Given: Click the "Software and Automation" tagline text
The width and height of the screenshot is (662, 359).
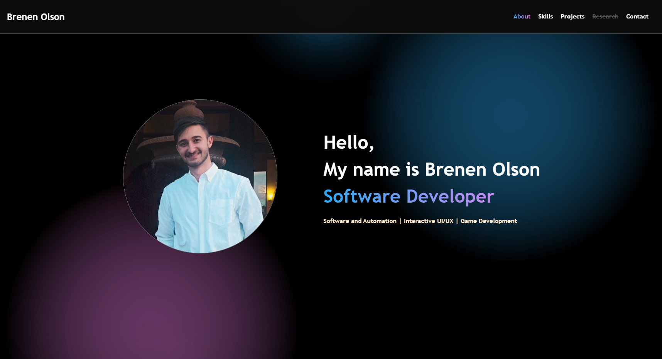Looking at the screenshot, I should (360, 221).
